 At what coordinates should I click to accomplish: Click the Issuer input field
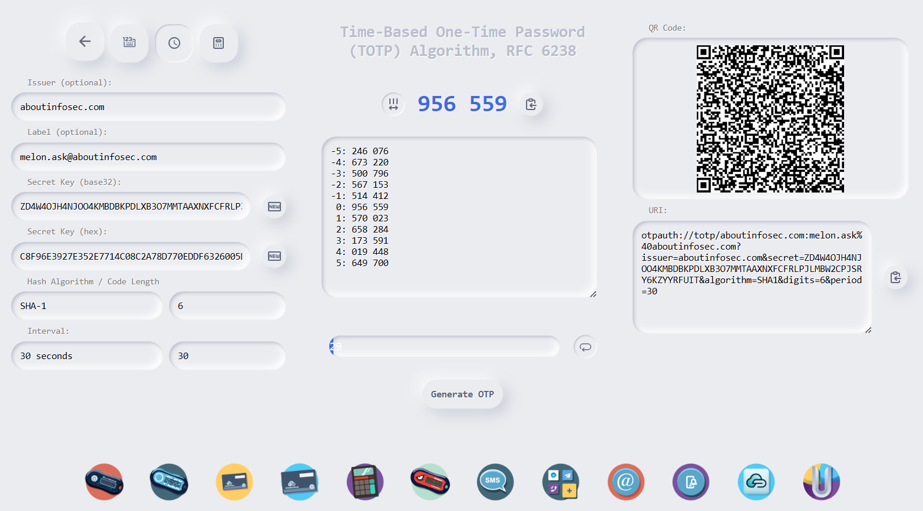[x=148, y=107]
